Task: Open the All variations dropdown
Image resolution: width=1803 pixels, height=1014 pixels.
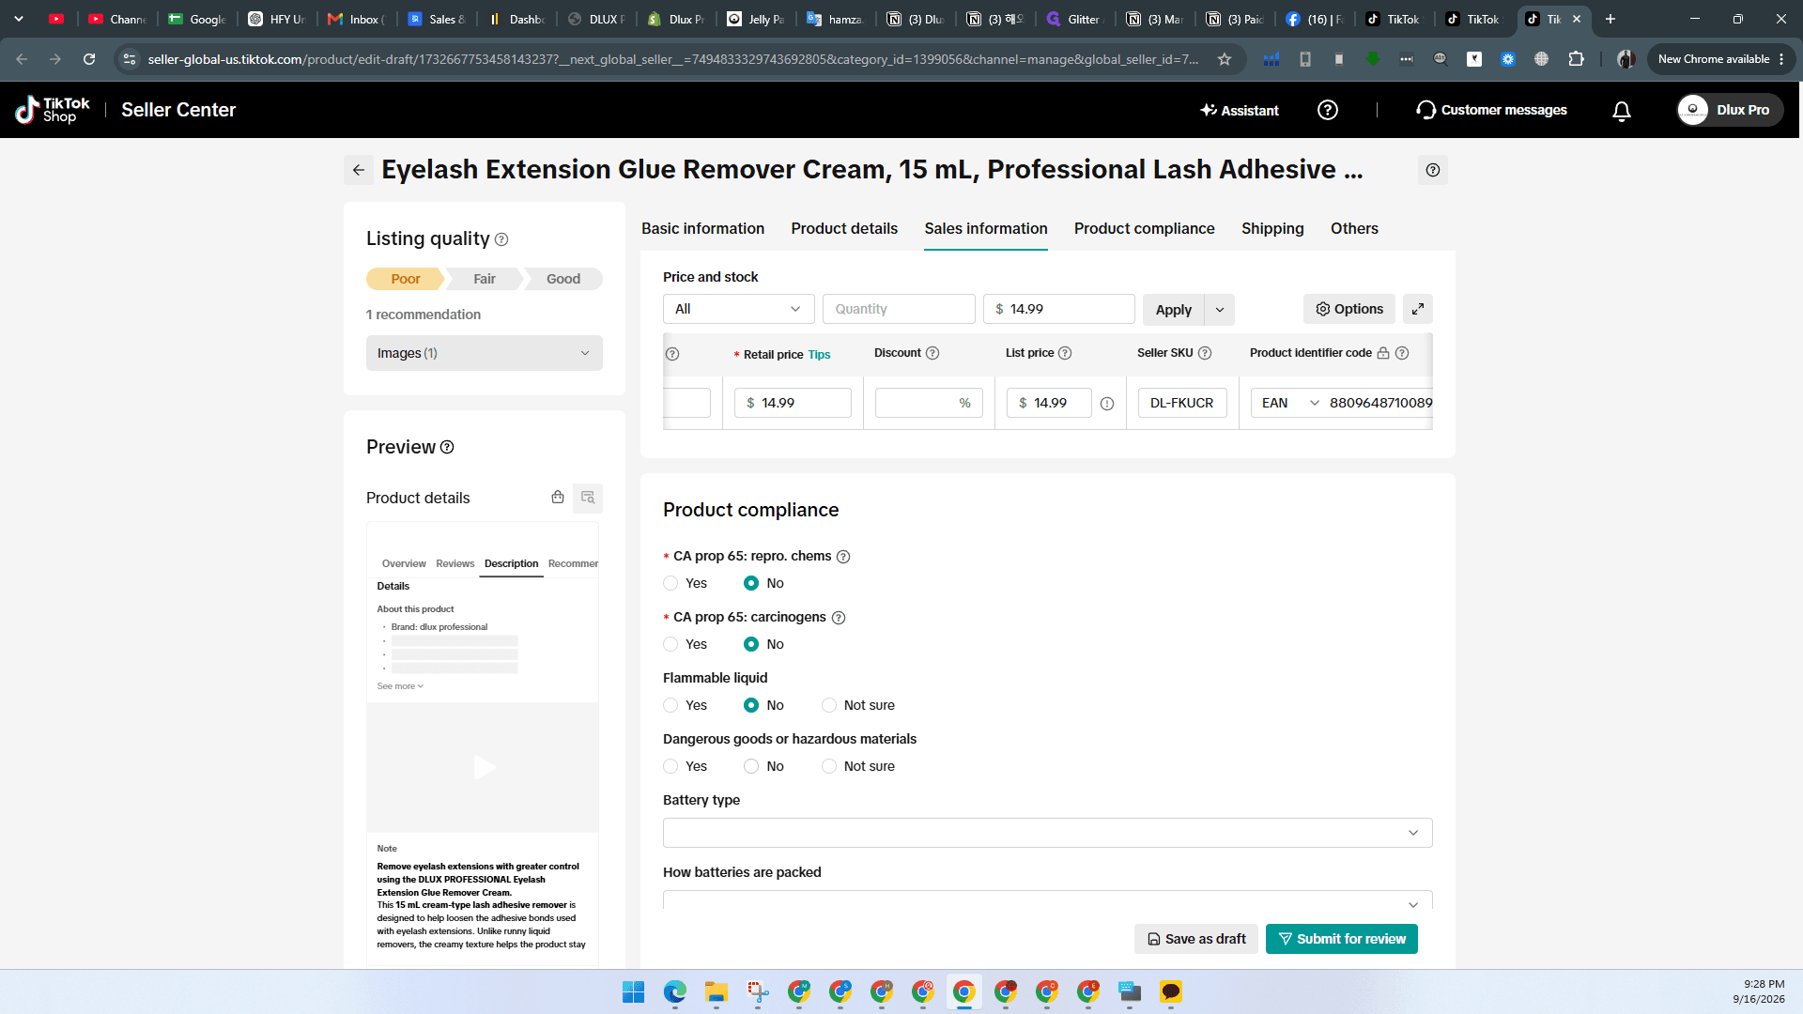Action: [739, 309]
